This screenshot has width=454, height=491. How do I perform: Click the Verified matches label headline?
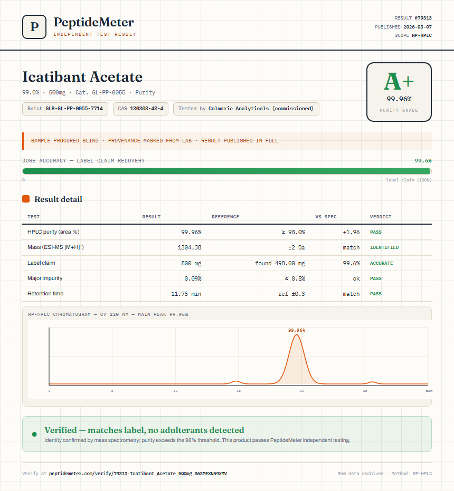(x=144, y=430)
